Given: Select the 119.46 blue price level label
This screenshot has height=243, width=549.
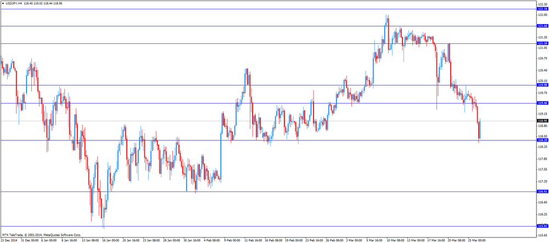Looking at the screenshot, I should pyautogui.click(x=543, y=103).
